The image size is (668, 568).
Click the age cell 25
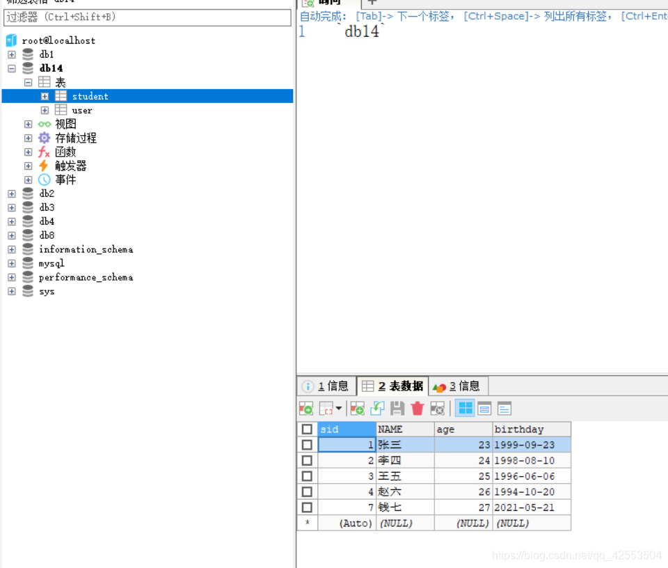coord(463,476)
